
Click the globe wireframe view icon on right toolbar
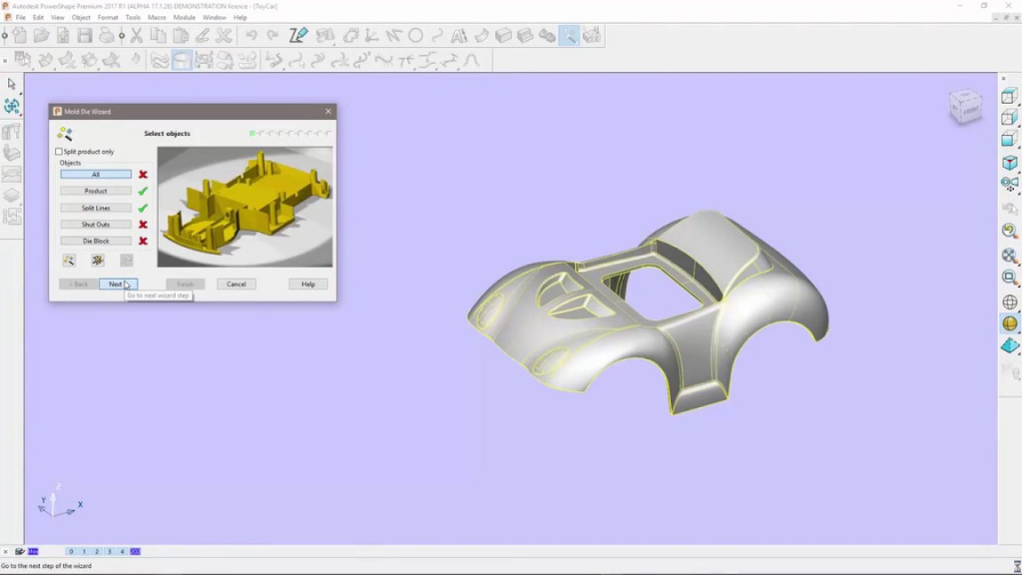click(x=1010, y=302)
